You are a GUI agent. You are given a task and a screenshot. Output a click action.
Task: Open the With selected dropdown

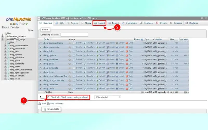click(x=108, y=97)
